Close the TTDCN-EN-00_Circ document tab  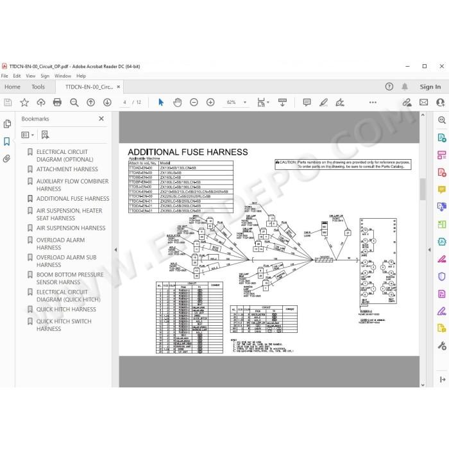coord(119,87)
